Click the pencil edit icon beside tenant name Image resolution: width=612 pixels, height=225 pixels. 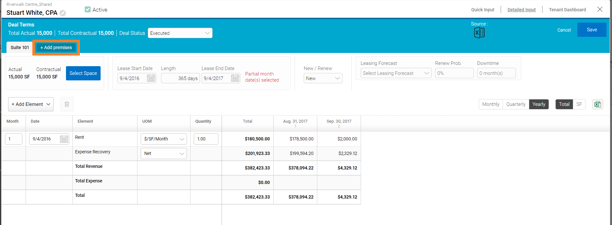63,13
